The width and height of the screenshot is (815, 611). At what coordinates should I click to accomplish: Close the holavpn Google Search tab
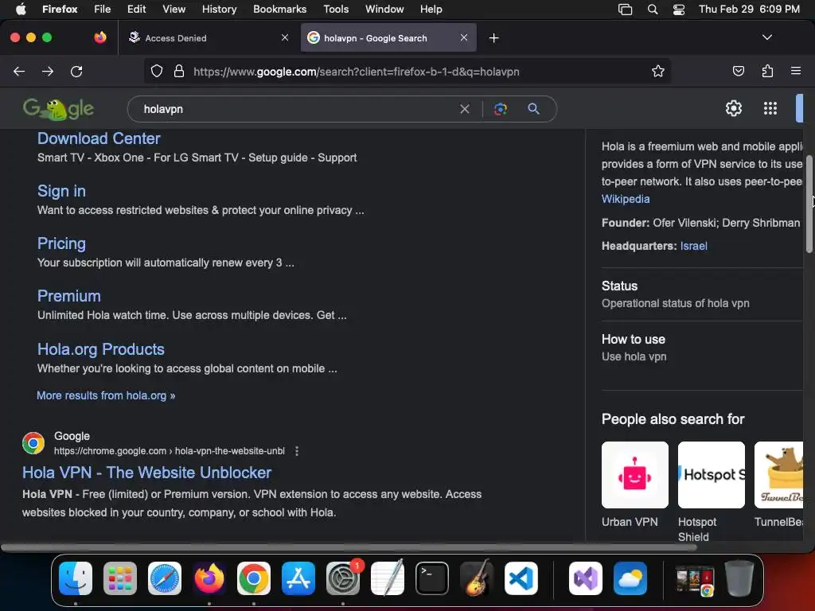pos(464,37)
